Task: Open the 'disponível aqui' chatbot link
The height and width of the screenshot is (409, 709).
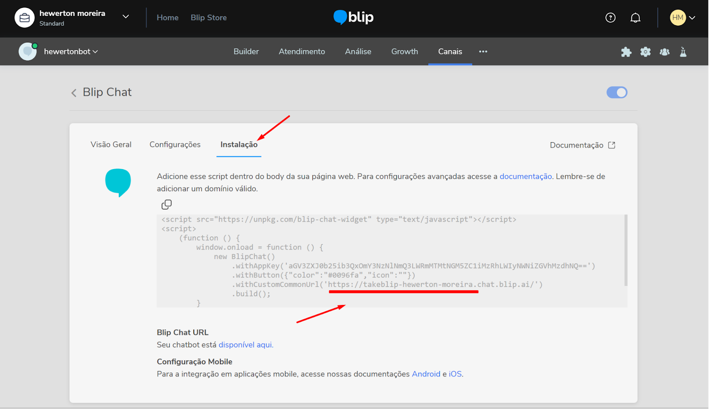Action: 245,345
